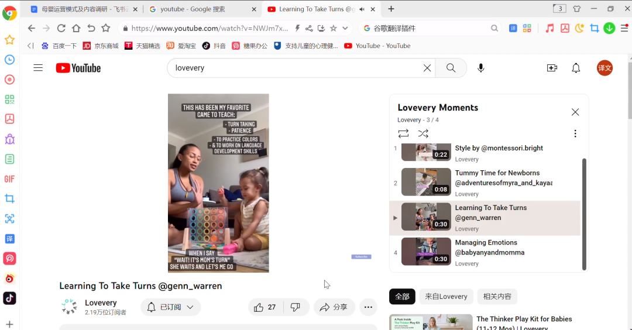Image resolution: width=632 pixels, height=330 pixels.
Task: Open the tab count 3 indicator
Action: click(x=559, y=8)
